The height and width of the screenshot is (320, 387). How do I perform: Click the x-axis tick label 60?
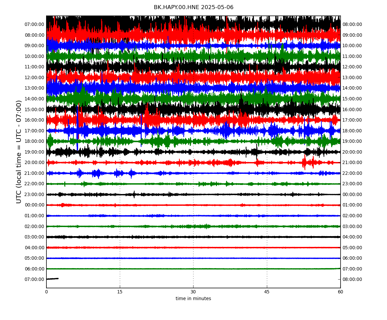tap(340, 292)
